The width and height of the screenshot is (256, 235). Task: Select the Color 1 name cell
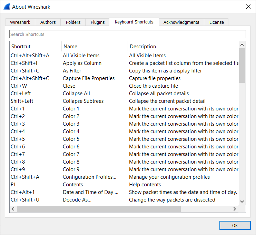[x=71, y=109]
